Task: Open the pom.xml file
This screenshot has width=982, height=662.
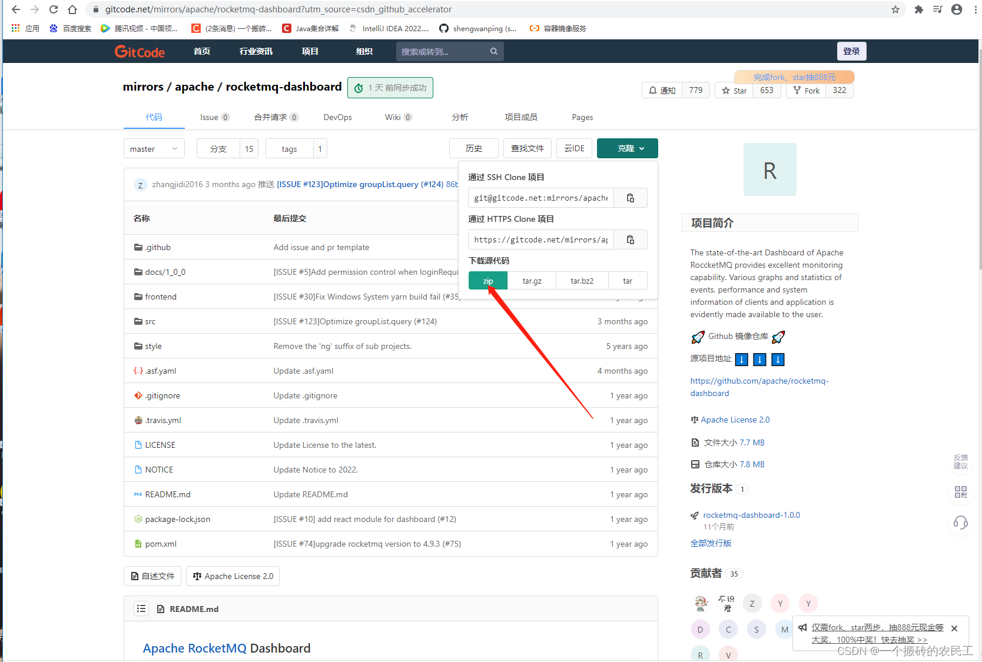Action: [x=161, y=544]
